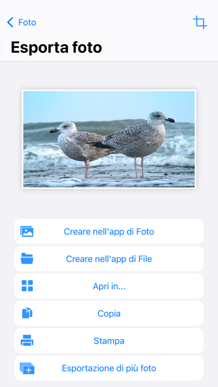Viewport: 218px width, 387px height.
Task: Choose 'Creare nell'app di Foto'
Action: [109, 231]
